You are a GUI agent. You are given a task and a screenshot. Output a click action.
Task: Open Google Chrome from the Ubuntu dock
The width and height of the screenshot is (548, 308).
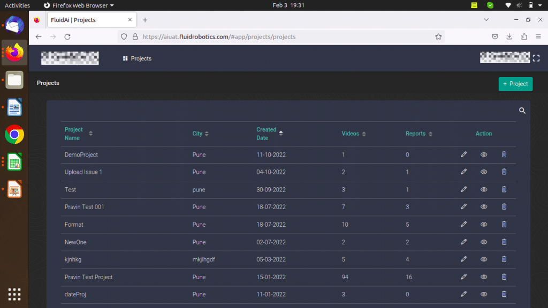[14, 134]
